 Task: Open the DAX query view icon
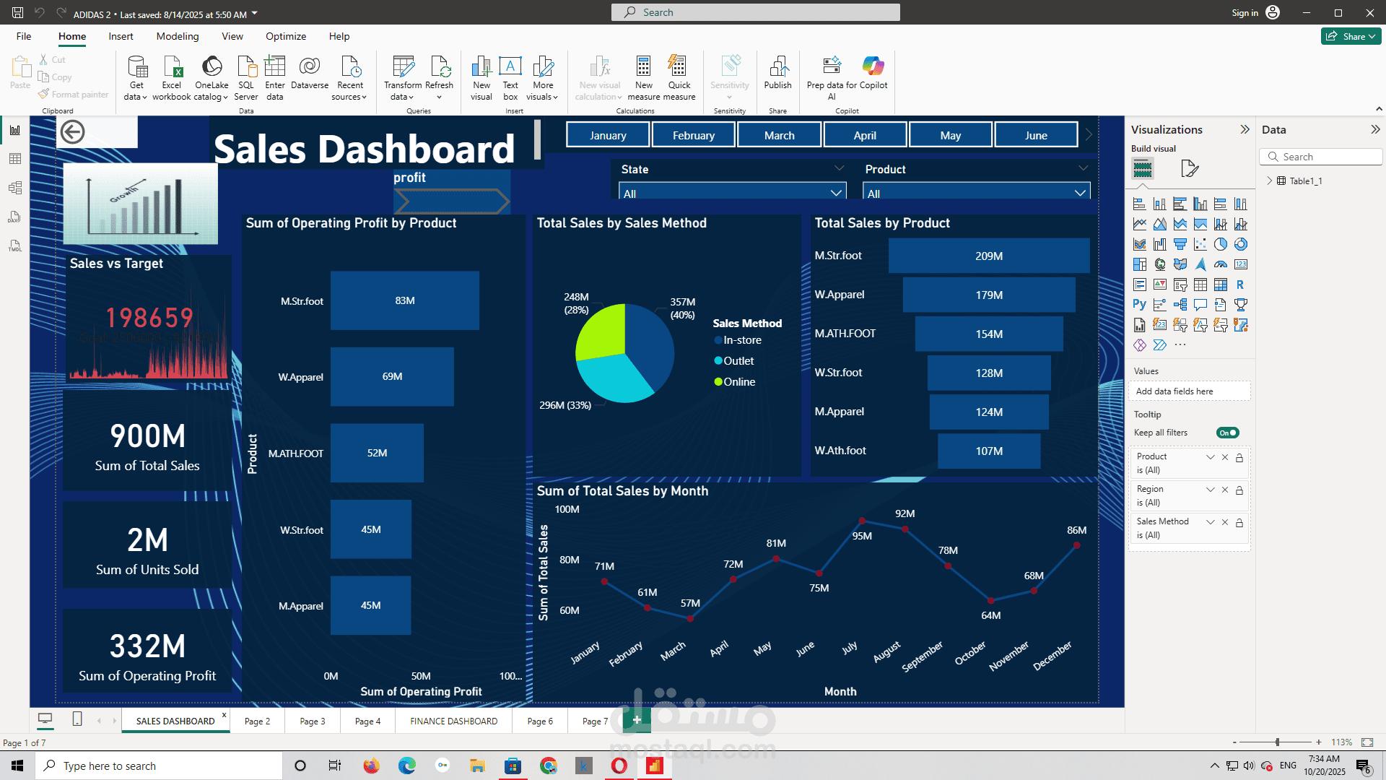pos(15,217)
